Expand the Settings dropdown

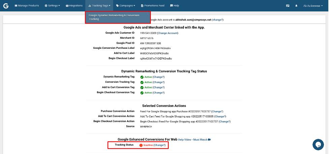52,6
